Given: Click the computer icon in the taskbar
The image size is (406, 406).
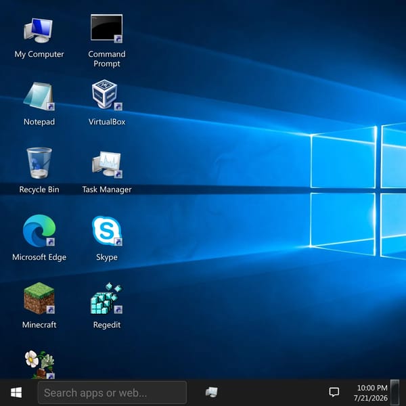Looking at the screenshot, I should point(212,392).
